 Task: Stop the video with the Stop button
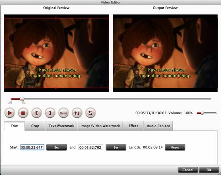23,113
